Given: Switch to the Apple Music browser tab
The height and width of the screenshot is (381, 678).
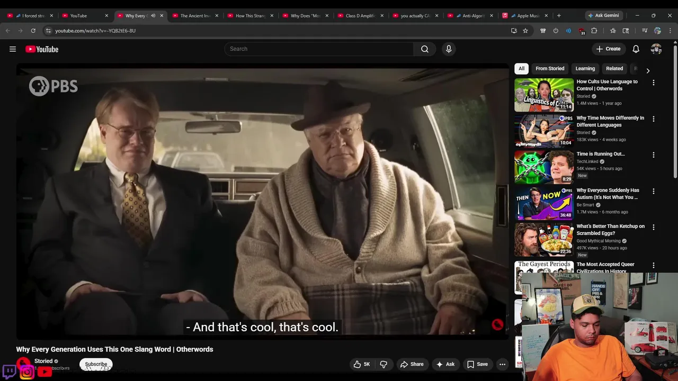Looking at the screenshot, I should [x=525, y=16].
